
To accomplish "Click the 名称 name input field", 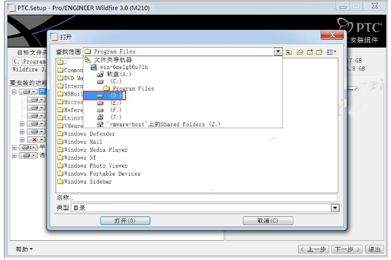I will 204,198.
